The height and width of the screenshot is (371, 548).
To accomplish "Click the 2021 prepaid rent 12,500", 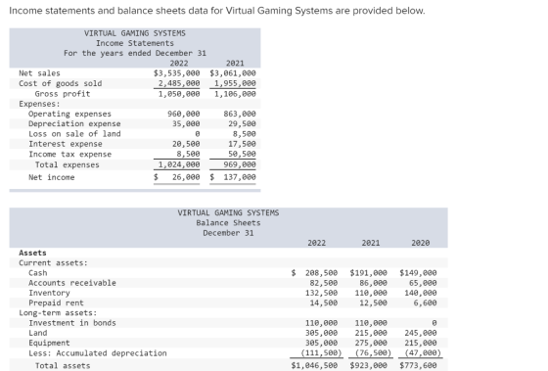I will (373, 302).
